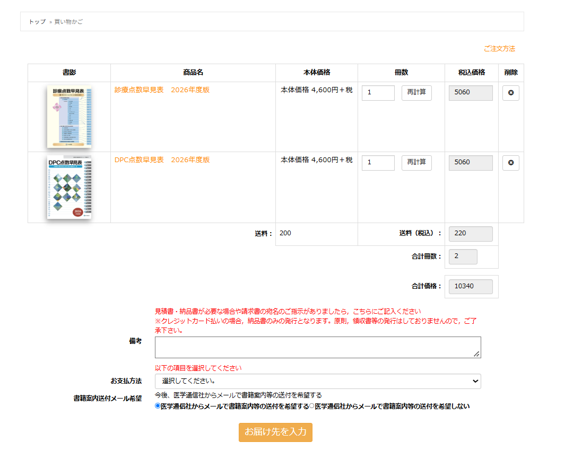
Task: Click the 以下の項目を選択してください notice
Action: [x=198, y=368]
